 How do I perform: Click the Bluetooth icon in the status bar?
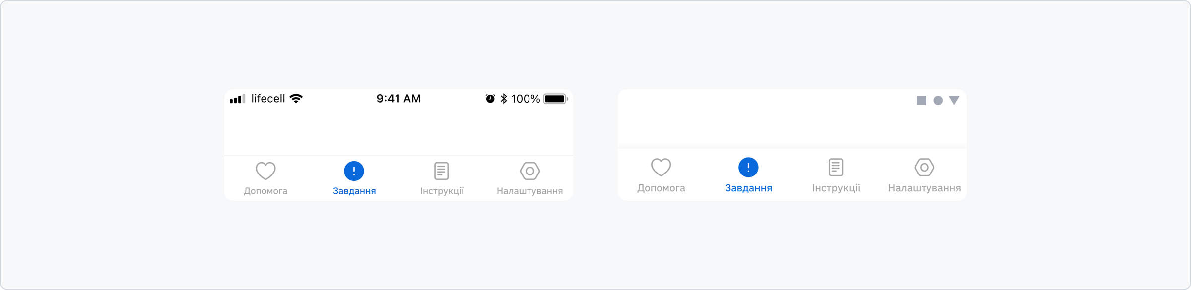click(504, 99)
